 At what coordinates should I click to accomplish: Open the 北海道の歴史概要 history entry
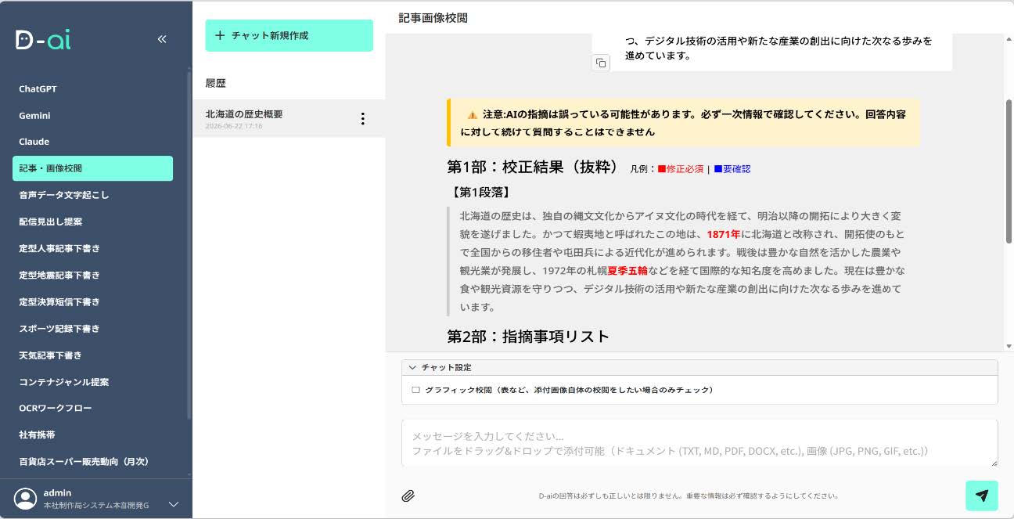(x=289, y=119)
